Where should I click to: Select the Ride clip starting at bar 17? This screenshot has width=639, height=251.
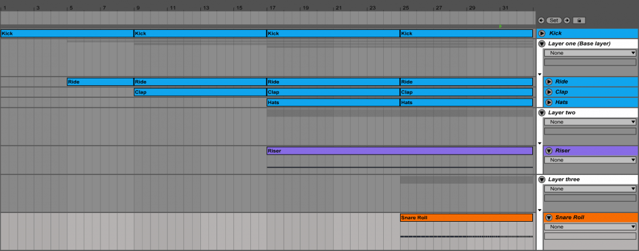pyautogui.click(x=333, y=82)
